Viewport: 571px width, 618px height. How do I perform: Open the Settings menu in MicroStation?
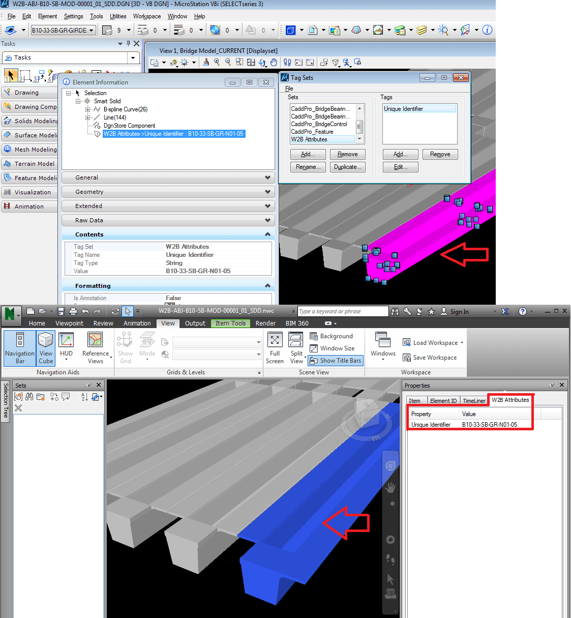click(73, 16)
